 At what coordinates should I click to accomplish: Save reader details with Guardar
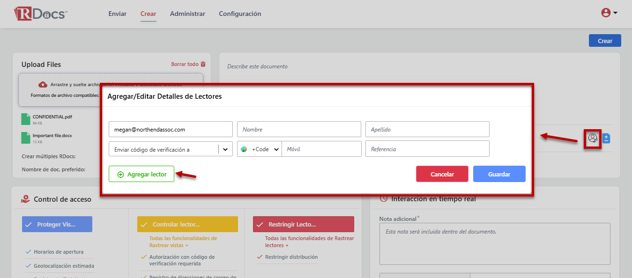tap(499, 174)
